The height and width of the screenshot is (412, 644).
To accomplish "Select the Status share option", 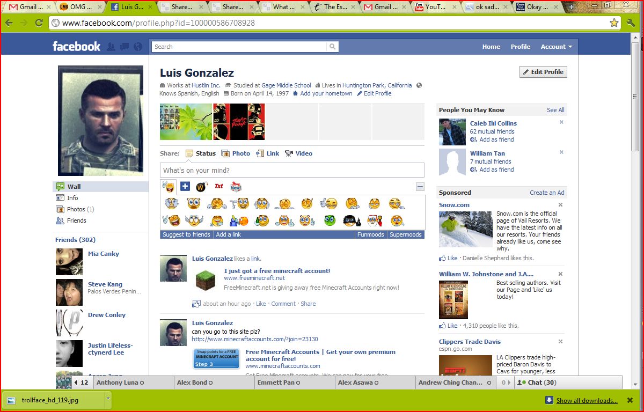I will pyautogui.click(x=200, y=153).
